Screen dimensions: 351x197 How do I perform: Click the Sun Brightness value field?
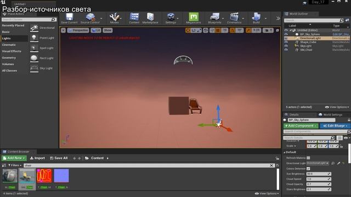click(x=318, y=174)
